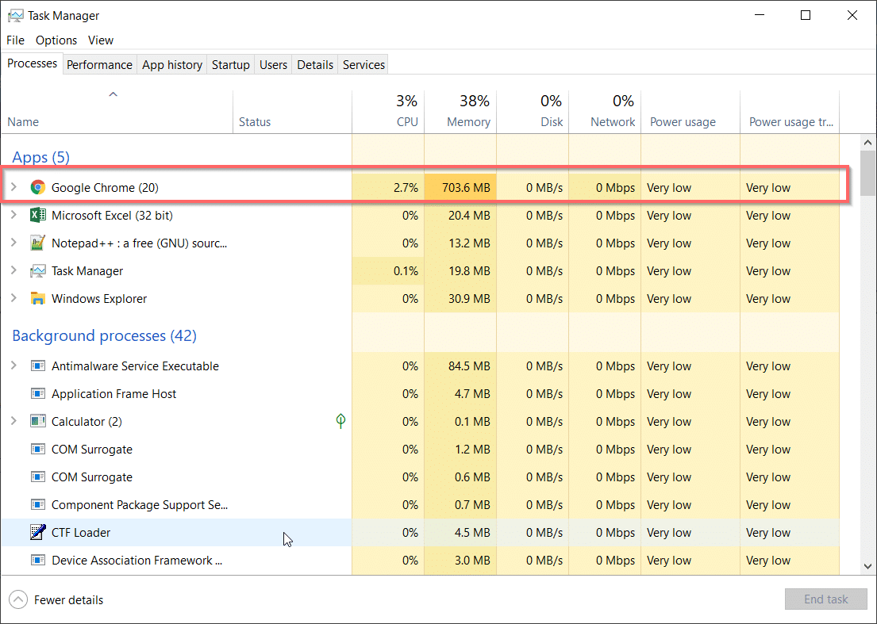Click the Apps (5) group heading

click(x=40, y=158)
